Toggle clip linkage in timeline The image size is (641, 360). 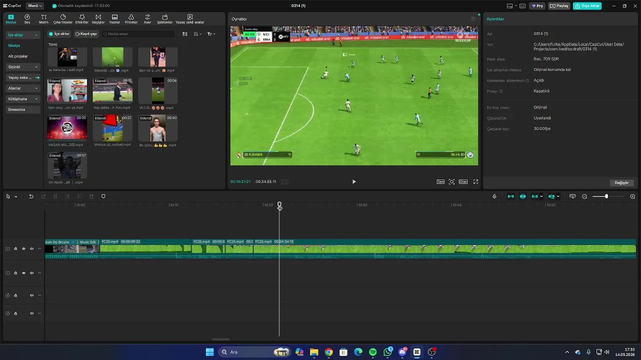pos(535,196)
